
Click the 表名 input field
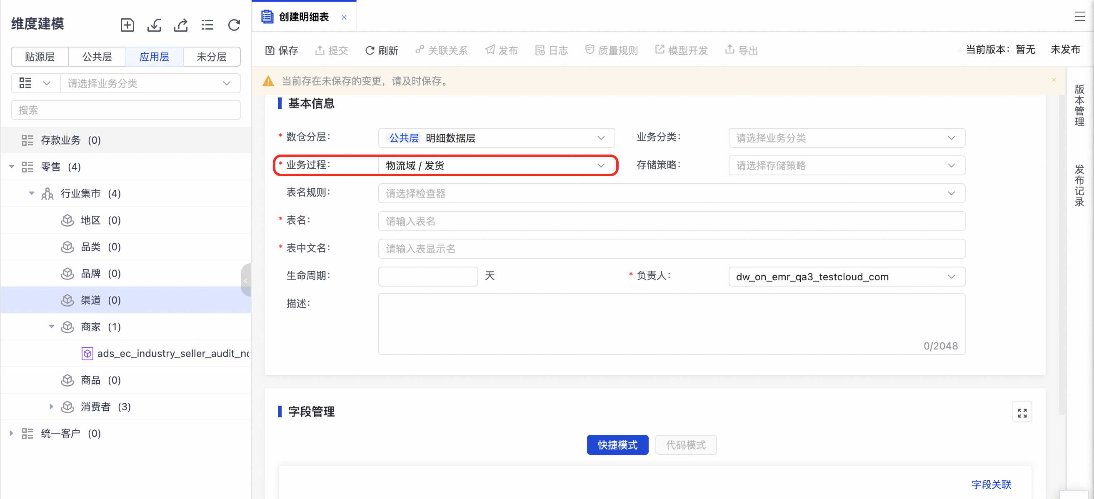tap(672, 221)
